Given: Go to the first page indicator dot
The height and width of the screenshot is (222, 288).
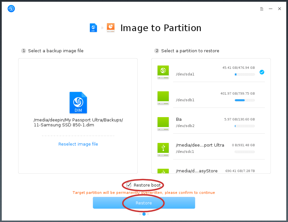Looking at the screenshot, I should pyautogui.click(x=140, y=214).
